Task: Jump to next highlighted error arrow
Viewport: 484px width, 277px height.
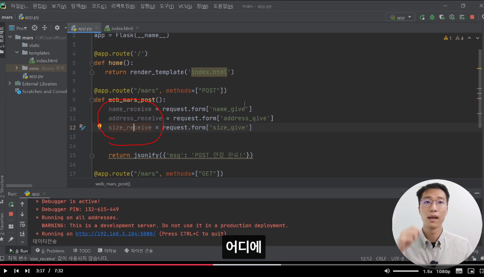Action: pyautogui.click(x=477, y=38)
